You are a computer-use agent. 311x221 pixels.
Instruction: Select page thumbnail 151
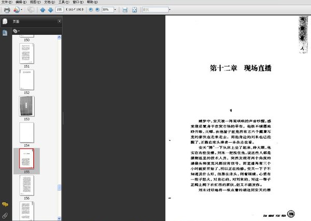coord(27,53)
